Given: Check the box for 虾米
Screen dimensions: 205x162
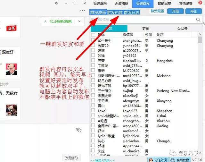Looking at the screenshot, I should (93, 131).
